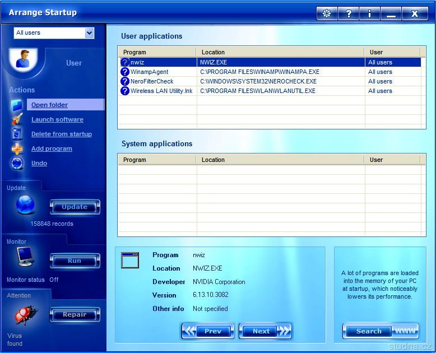The height and width of the screenshot is (353, 436).
Task: Click the Open folder icon
Action: 17,105
